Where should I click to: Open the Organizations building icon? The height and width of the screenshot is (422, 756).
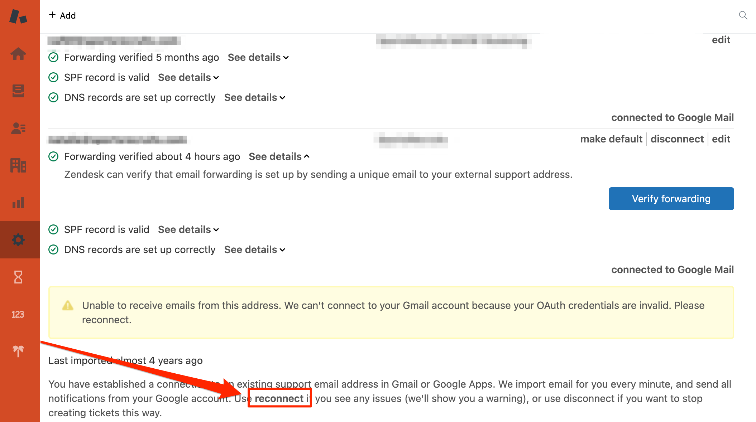pyautogui.click(x=18, y=165)
